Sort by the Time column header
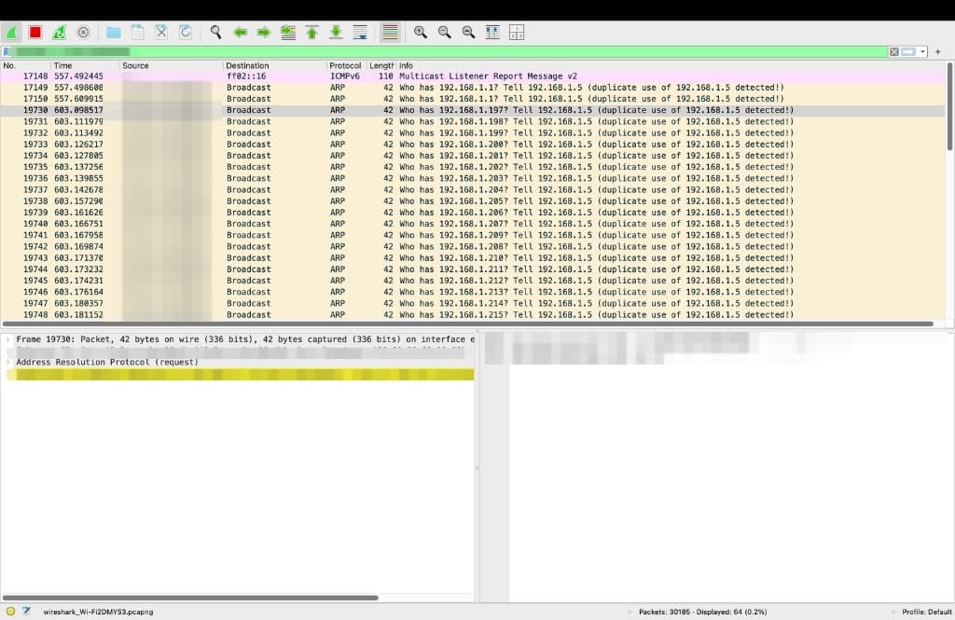 (85, 66)
